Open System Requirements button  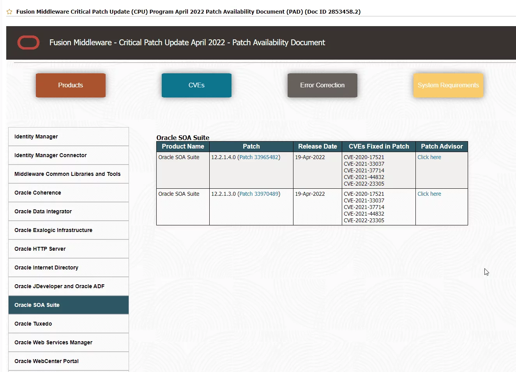click(x=448, y=85)
